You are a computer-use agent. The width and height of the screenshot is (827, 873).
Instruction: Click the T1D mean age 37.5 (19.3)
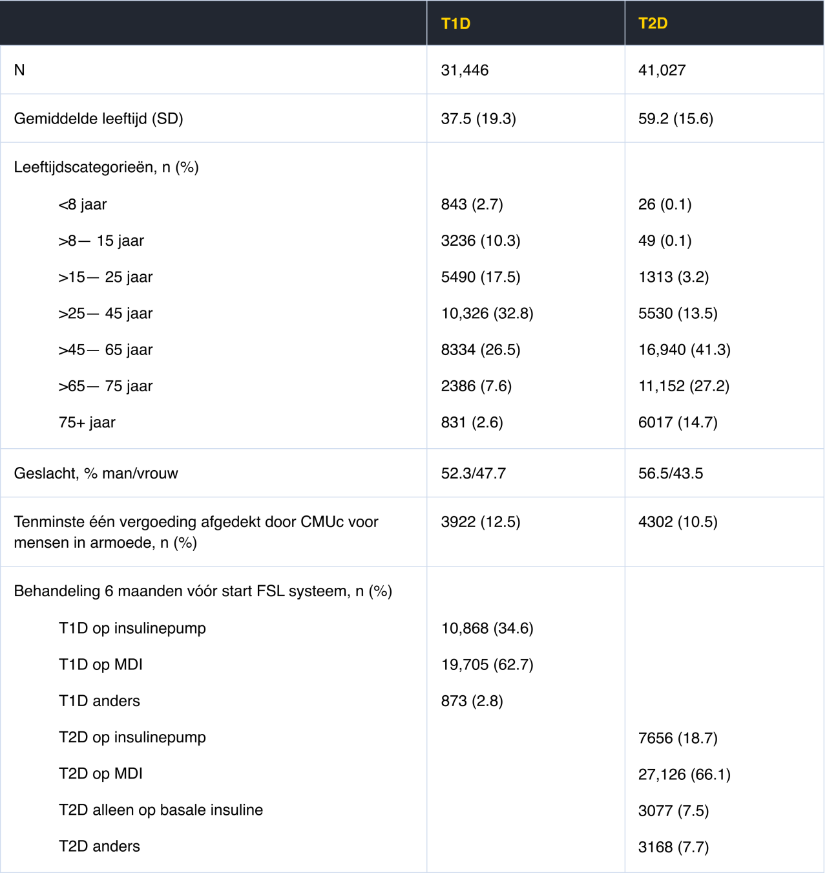coord(478,118)
